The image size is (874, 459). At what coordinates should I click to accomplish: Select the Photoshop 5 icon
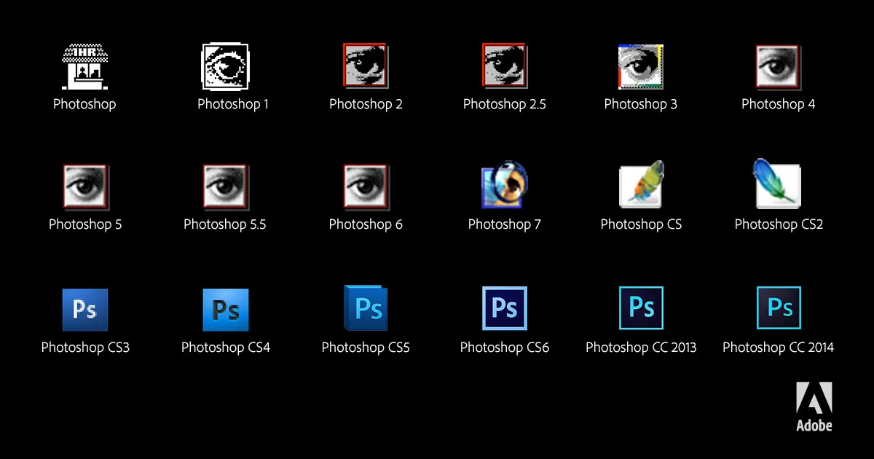[84, 186]
